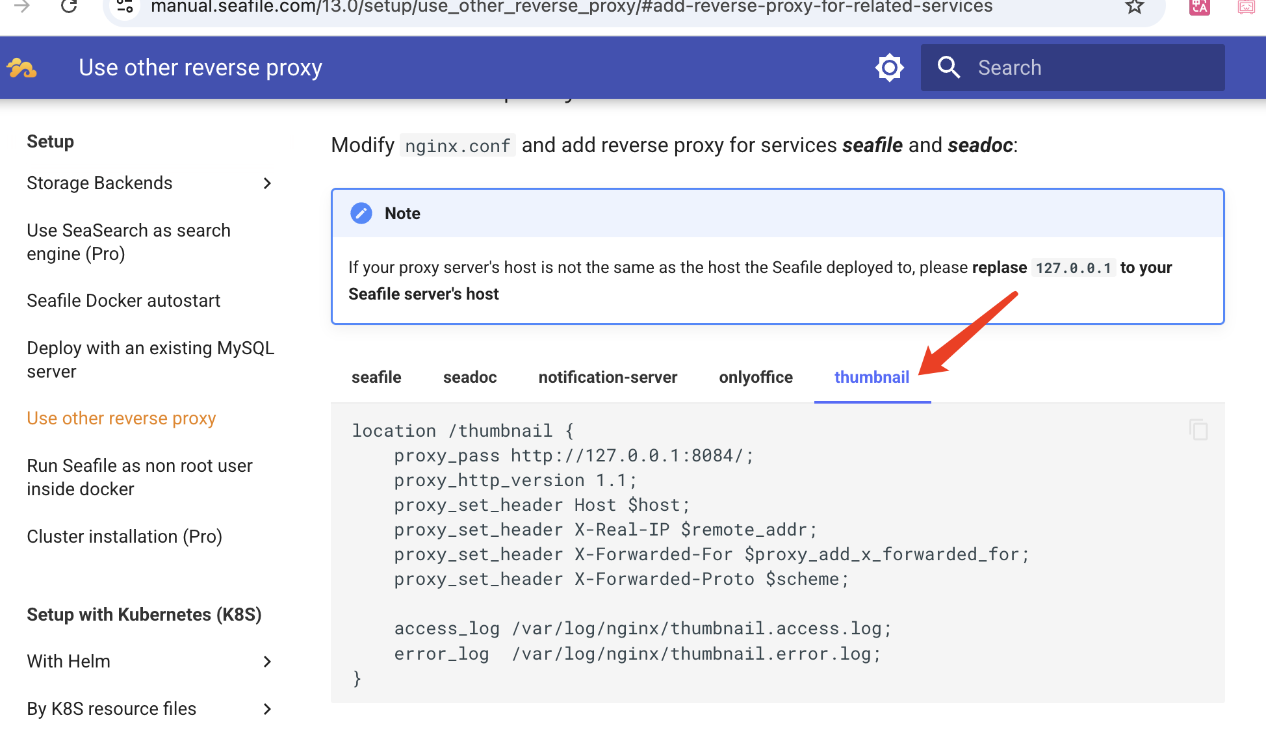
Task: Switch to the notification-server tab
Action: [x=608, y=377]
